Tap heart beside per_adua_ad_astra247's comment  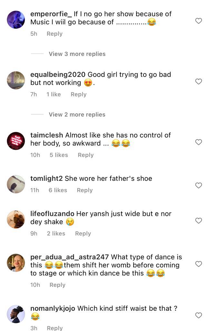pos(199,264)
